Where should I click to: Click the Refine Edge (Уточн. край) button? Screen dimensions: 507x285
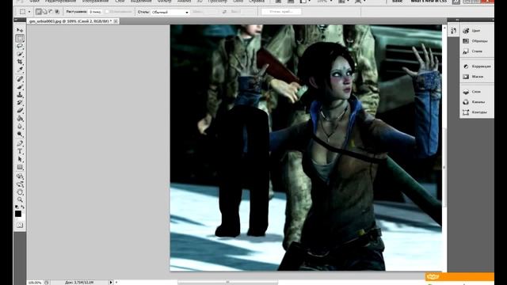click(x=281, y=12)
